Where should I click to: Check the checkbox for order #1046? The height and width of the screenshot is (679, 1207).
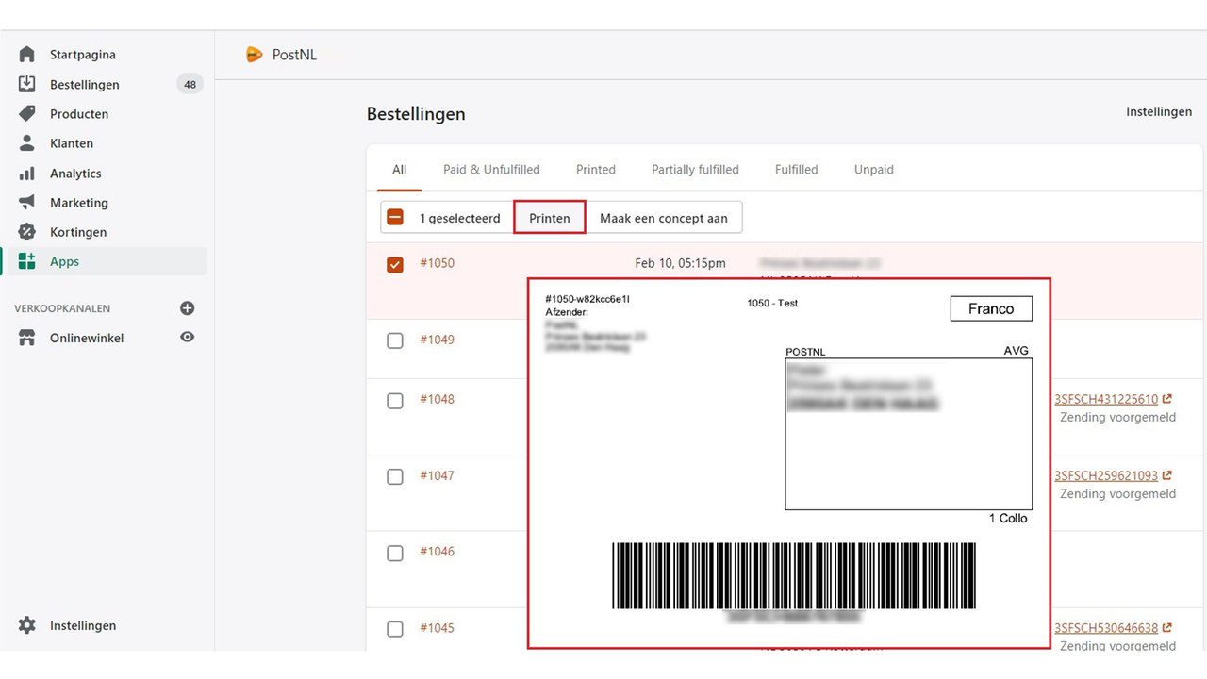(x=395, y=553)
